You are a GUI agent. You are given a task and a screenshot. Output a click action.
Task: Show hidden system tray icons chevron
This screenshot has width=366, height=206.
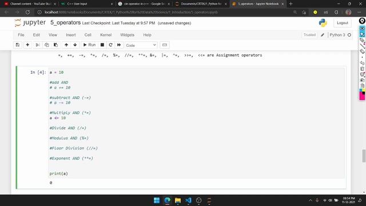(x=310, y=200)
